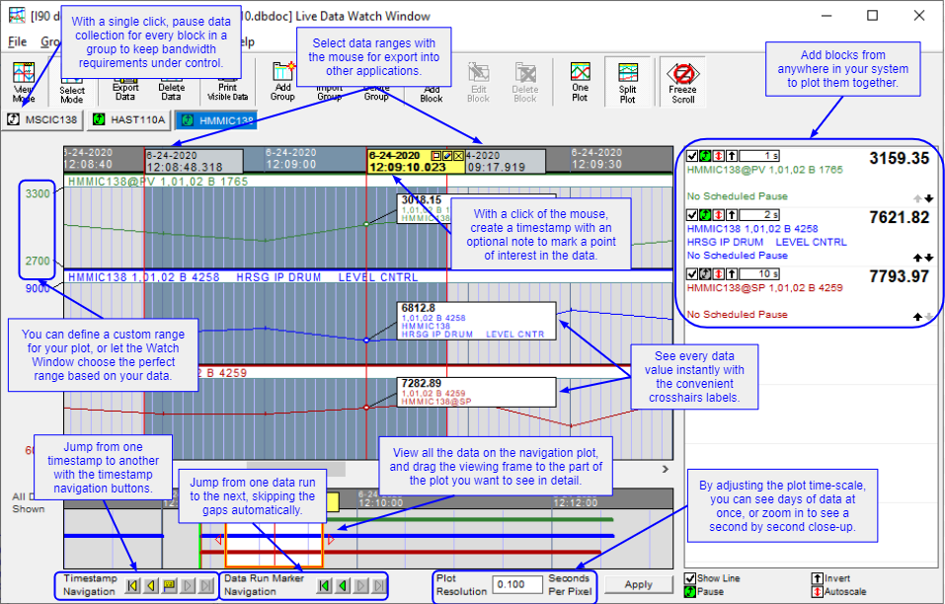Image resolution: width=945 pixels, height=604 pixels.
Task: Uncheck the HMMIC138@PV block checkbox
Action: [692, 154]
